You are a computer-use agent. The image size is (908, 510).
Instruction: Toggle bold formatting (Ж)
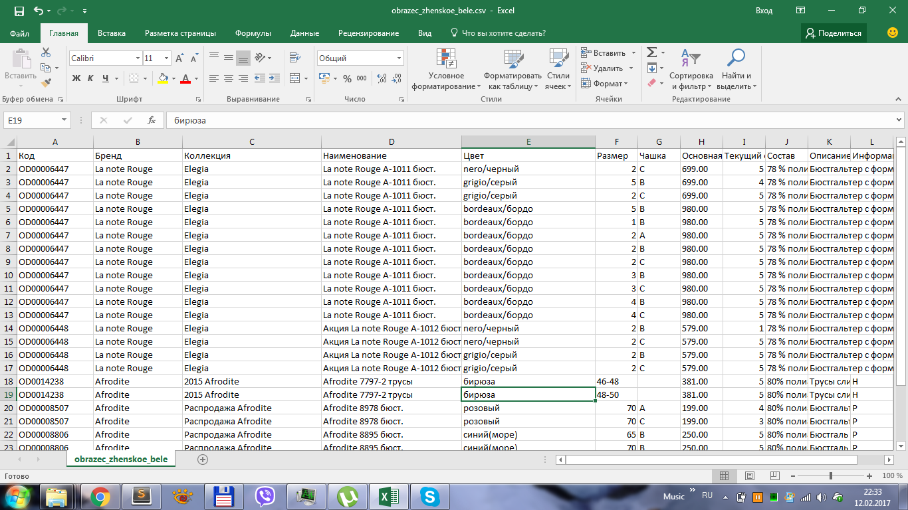click(76, 78)
